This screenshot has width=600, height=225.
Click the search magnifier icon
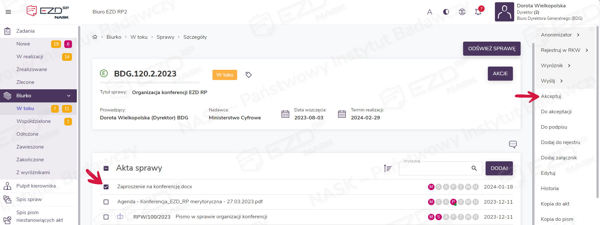474,168
